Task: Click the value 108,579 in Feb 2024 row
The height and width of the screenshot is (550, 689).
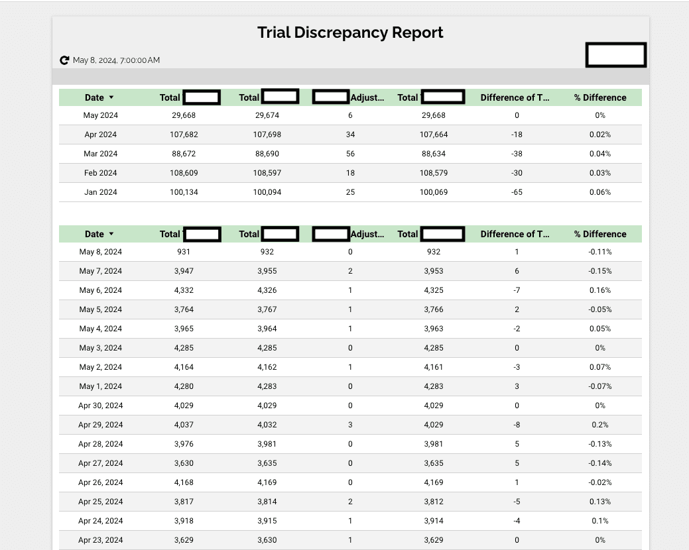Action: (434, 173)
